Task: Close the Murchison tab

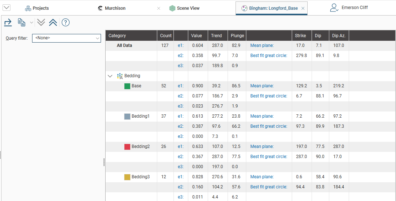Action: pos(159,8)
